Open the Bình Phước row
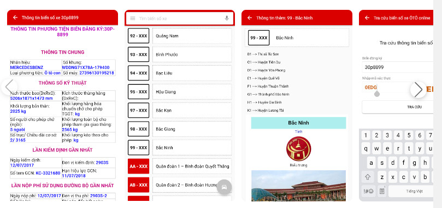The image size is (442, 208). point(192,55)
